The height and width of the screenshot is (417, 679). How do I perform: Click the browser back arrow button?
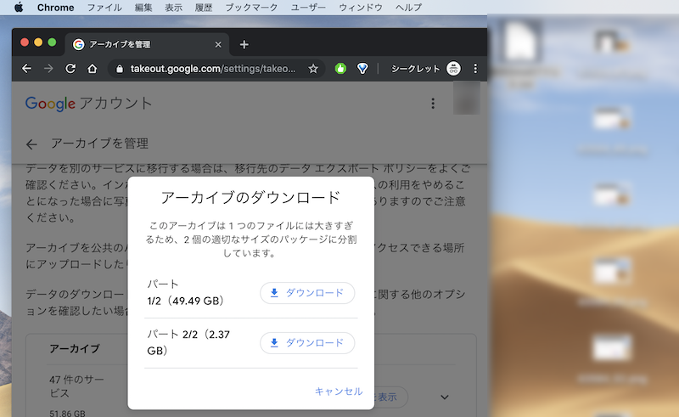(26, 69)
